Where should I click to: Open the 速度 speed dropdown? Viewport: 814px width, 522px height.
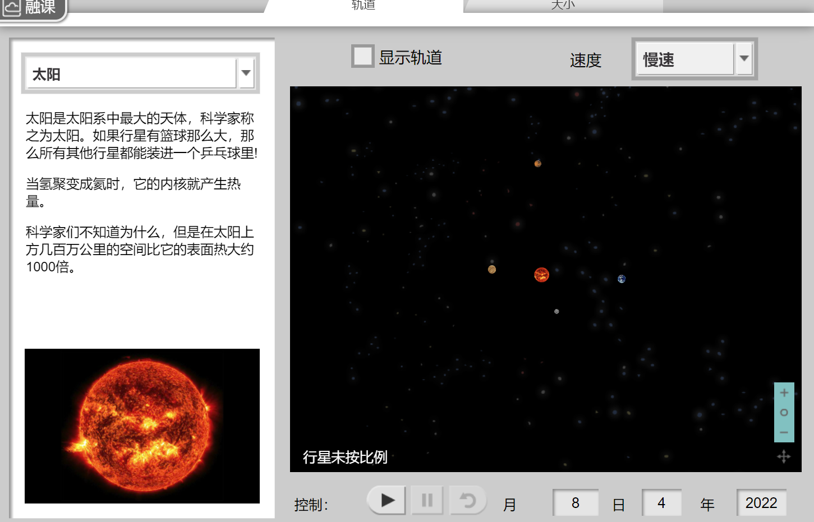[x=684, y=58]
